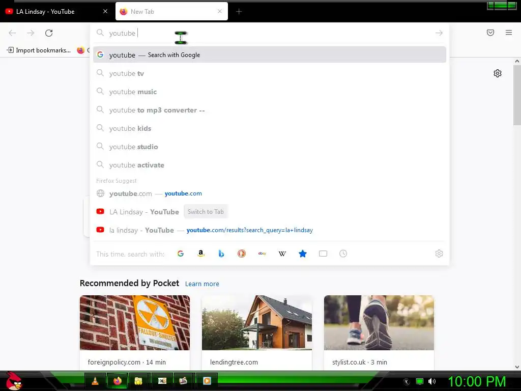This screenshot has height=391, width=521.
Task: Open the Save to Pocket button
Action: point(490,33)
